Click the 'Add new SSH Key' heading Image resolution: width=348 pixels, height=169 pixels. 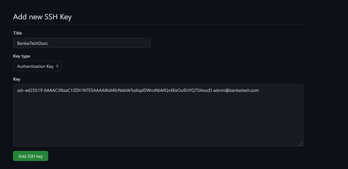(42, 17)
